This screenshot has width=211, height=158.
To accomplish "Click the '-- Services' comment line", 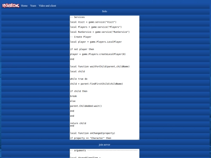I will [x=77, y=17].
